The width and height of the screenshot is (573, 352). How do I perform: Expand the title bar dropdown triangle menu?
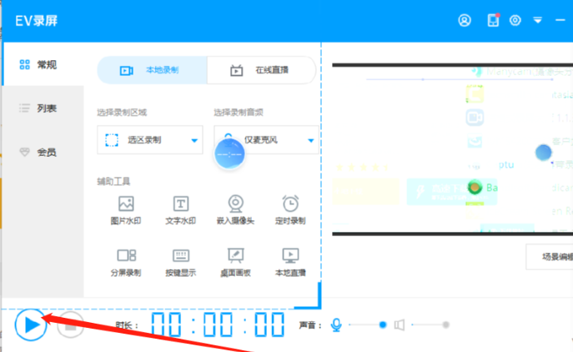538,20
